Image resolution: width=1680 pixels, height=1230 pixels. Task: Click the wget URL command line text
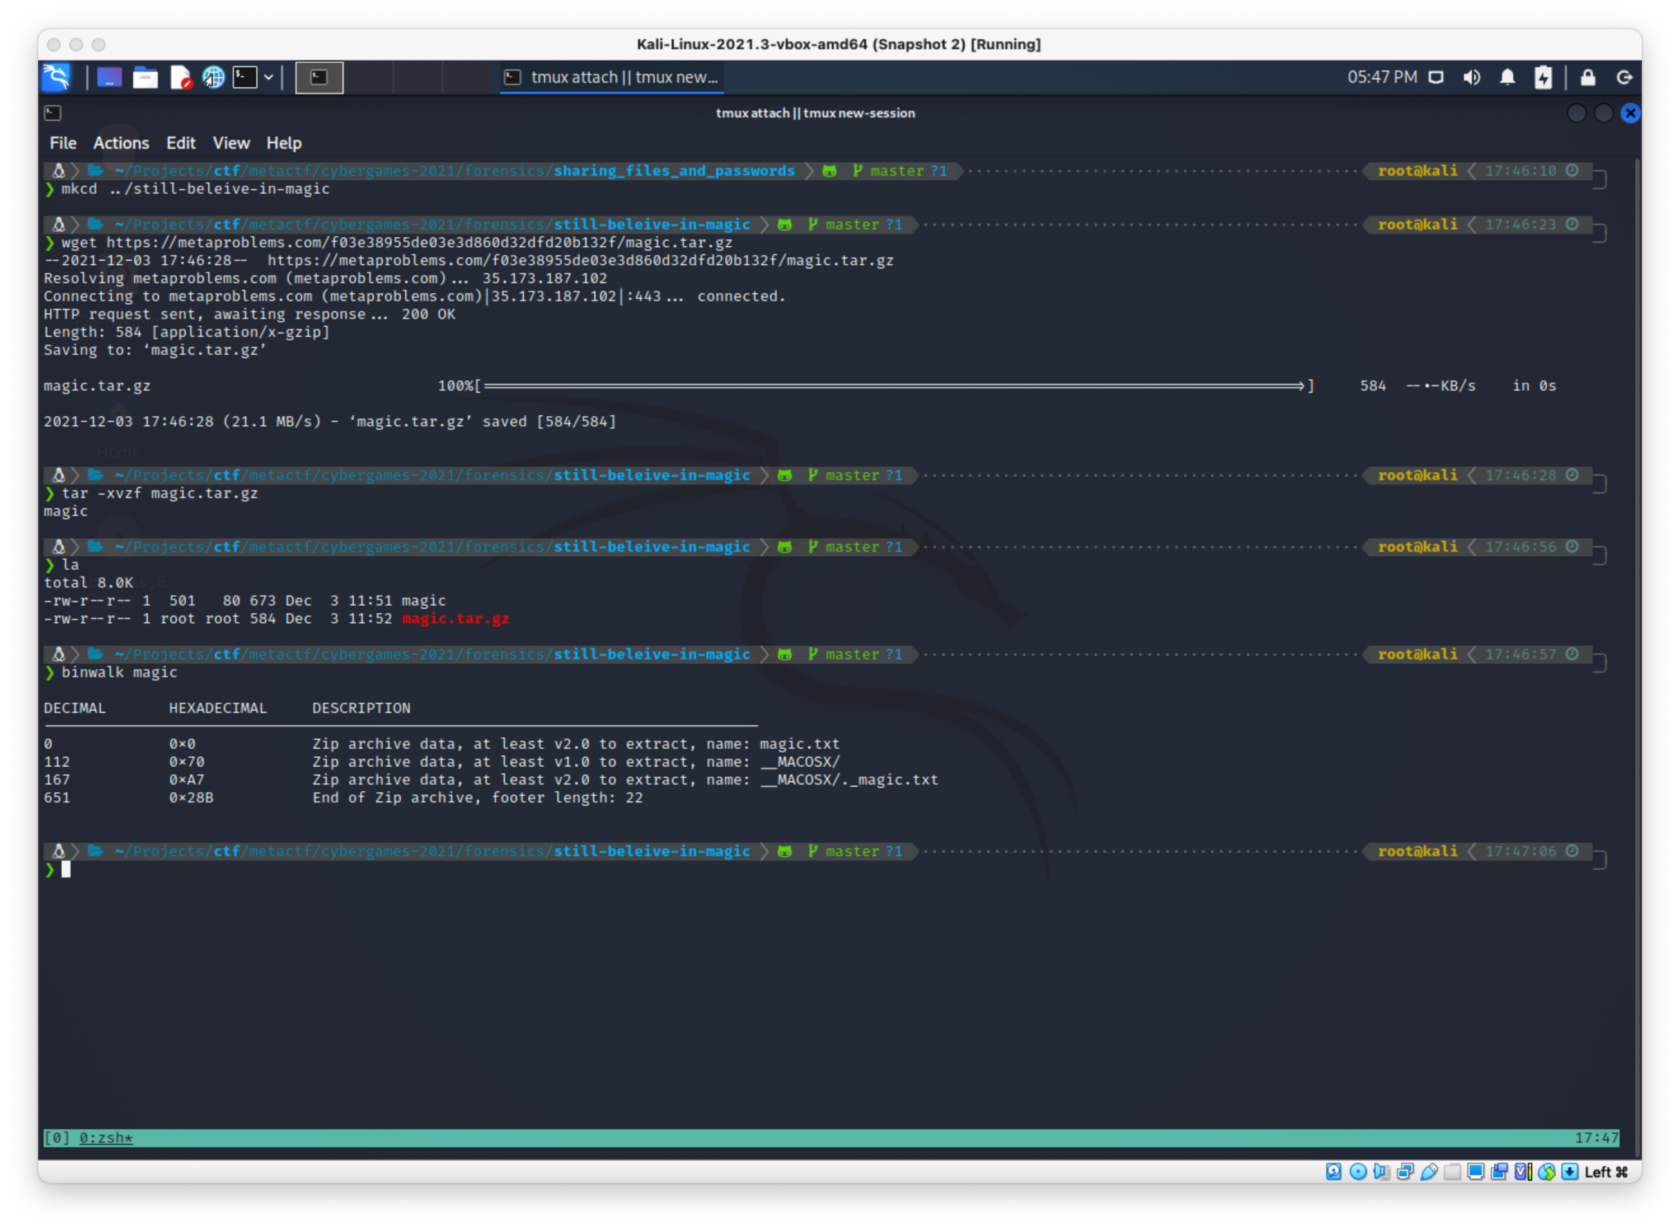coord(397,243)
